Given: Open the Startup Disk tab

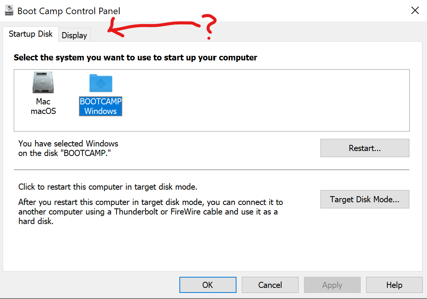Looking at the screenshot, I should pos(31,34).
